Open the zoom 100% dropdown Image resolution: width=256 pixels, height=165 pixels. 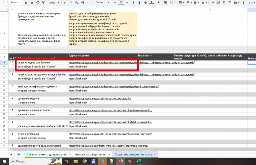coord(54,3)
